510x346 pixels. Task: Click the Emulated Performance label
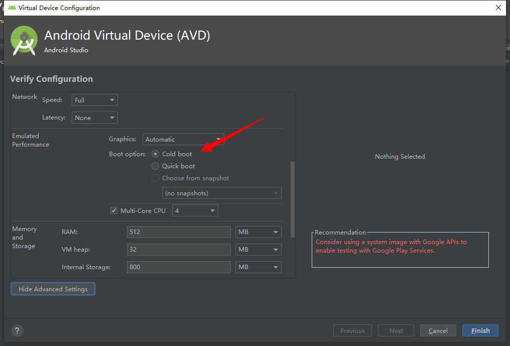click(x=31, y=140)
